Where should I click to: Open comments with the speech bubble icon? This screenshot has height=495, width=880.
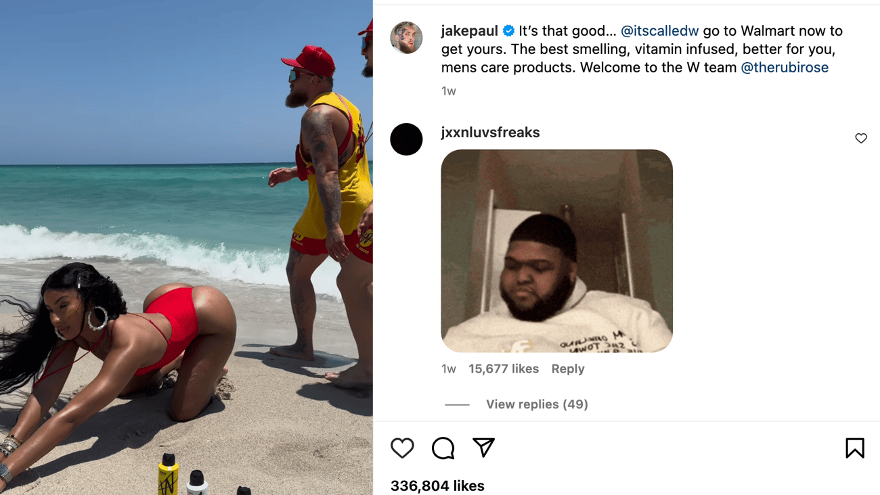443,448
